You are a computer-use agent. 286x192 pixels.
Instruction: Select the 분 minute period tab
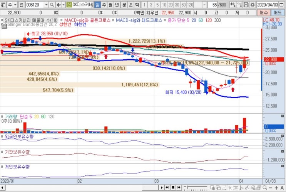(x=124, y=5)
